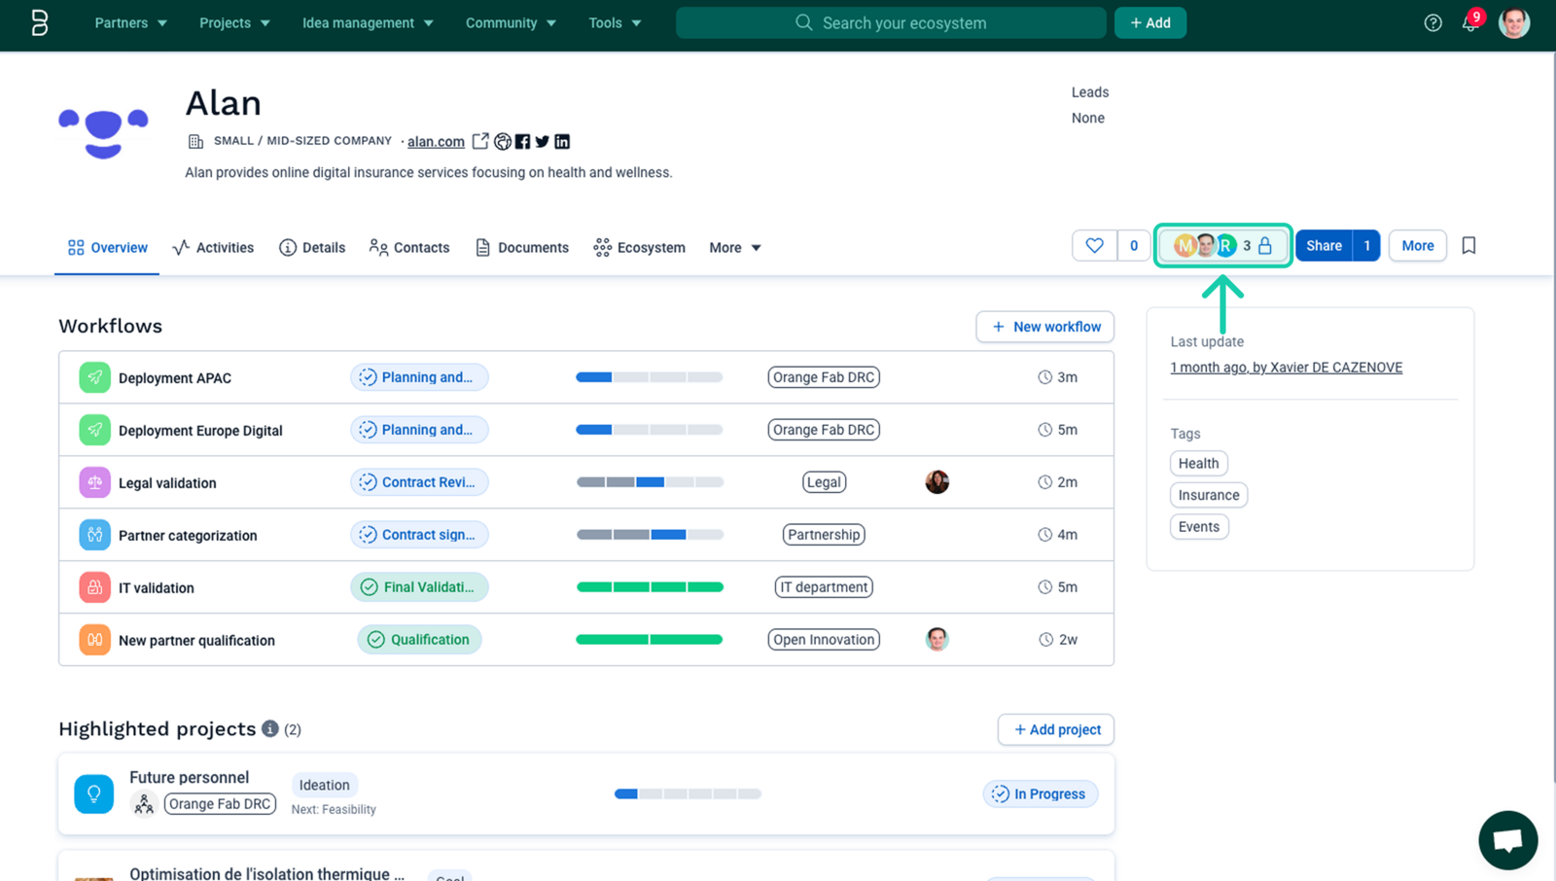
Task: Open the chat support bubble
Action: 1507,839
